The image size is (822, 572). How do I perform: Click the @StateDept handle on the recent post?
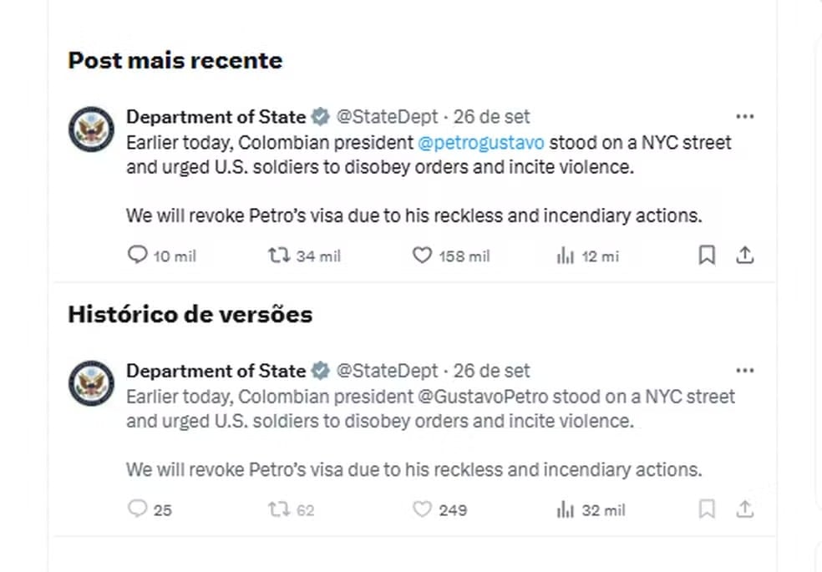click(388, 116)
